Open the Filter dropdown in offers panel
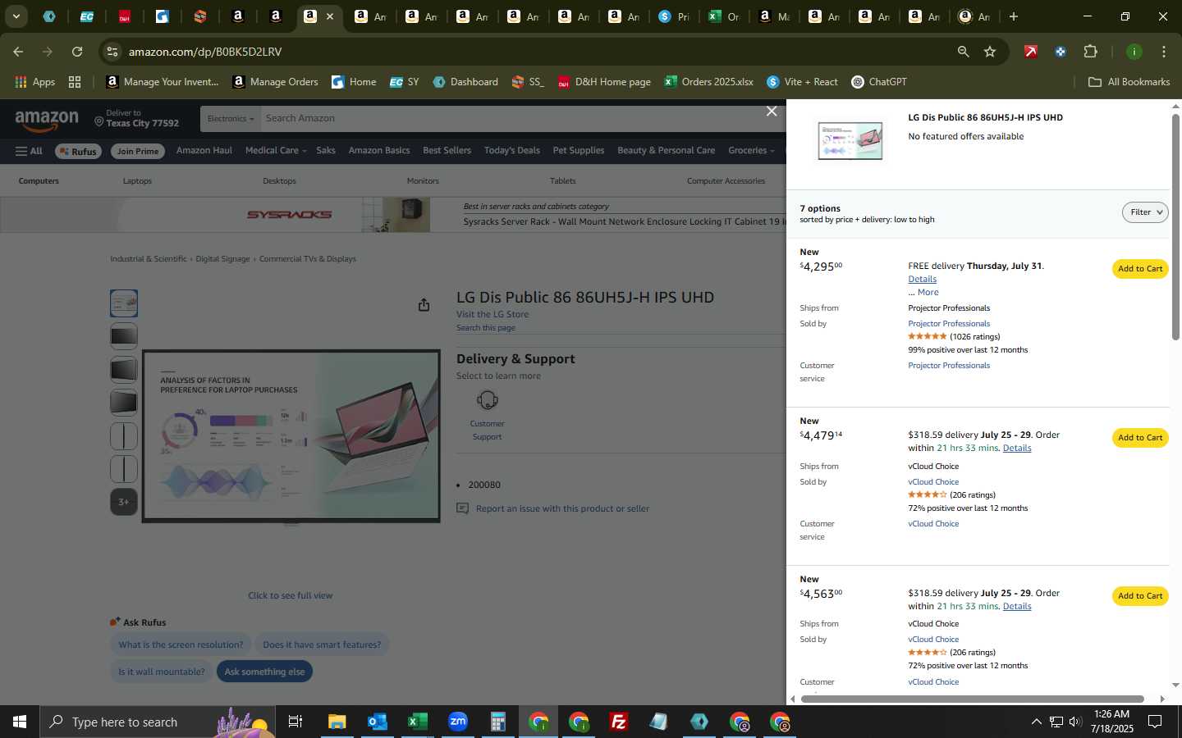Viewport: 1182px width, 738px height. click(x=1145, y=212)
